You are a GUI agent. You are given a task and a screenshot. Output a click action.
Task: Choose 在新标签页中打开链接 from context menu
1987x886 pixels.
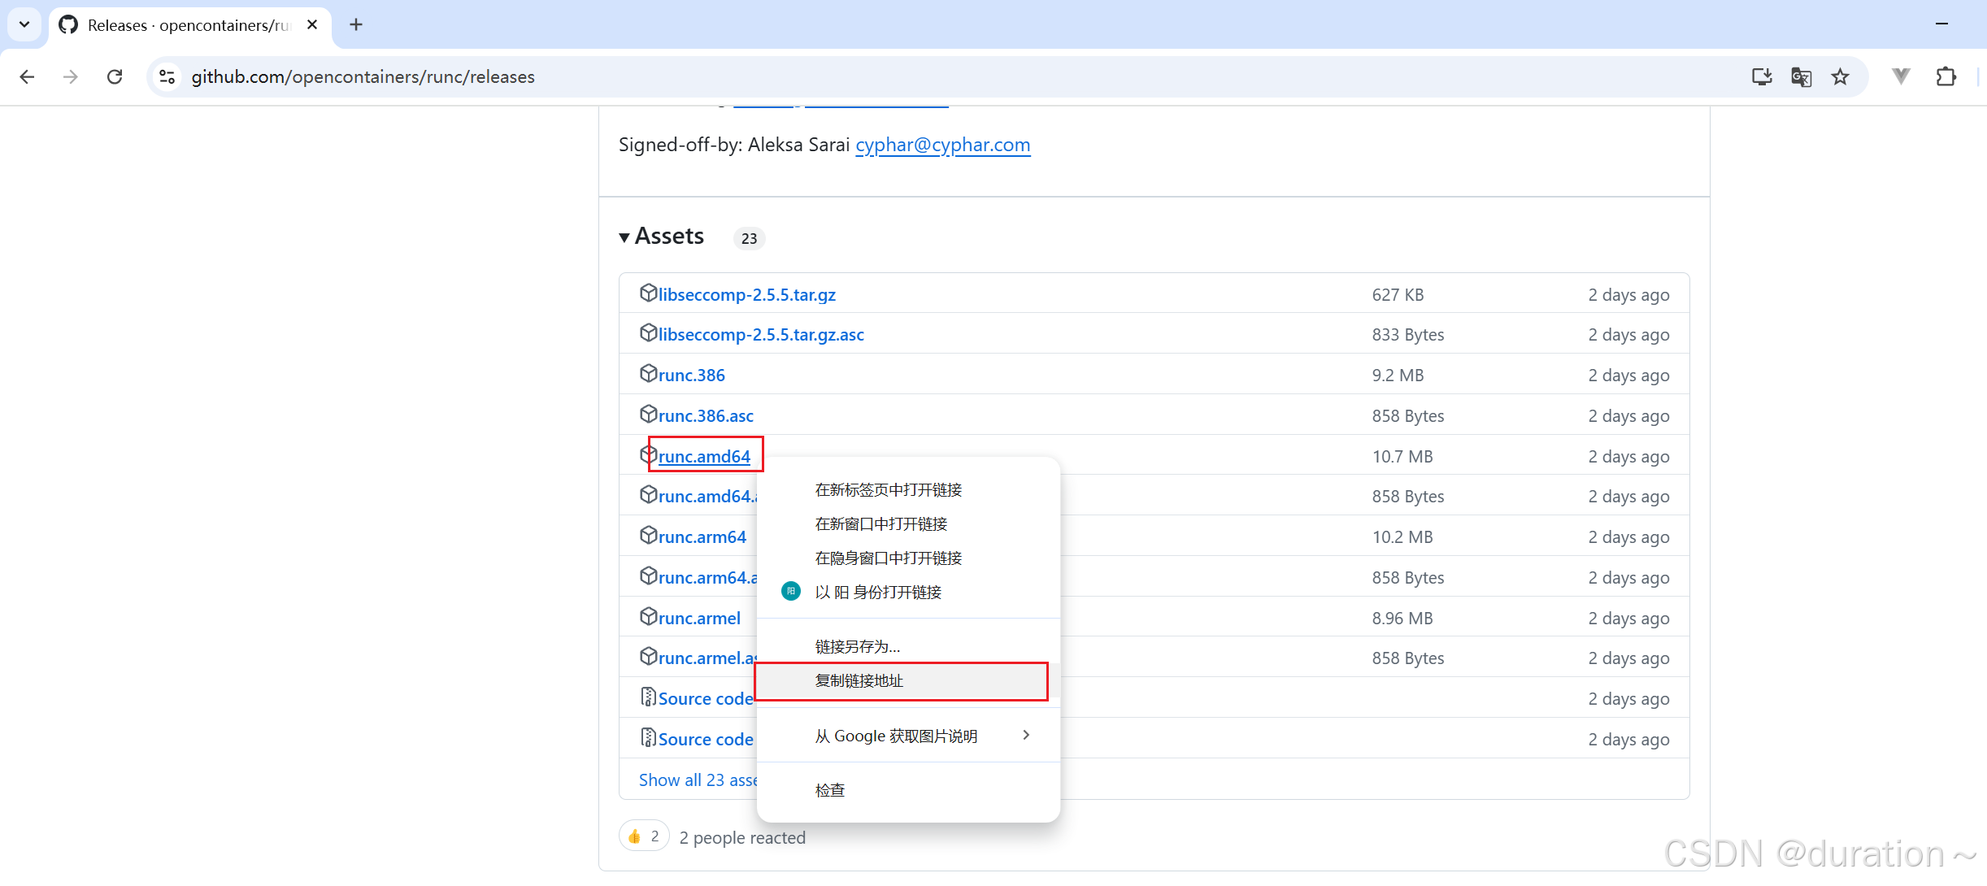click(x=908, y=490)
